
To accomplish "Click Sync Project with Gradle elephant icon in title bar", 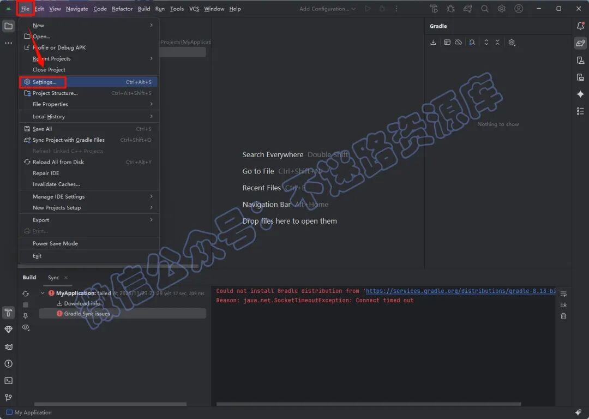I will [468, 9].
